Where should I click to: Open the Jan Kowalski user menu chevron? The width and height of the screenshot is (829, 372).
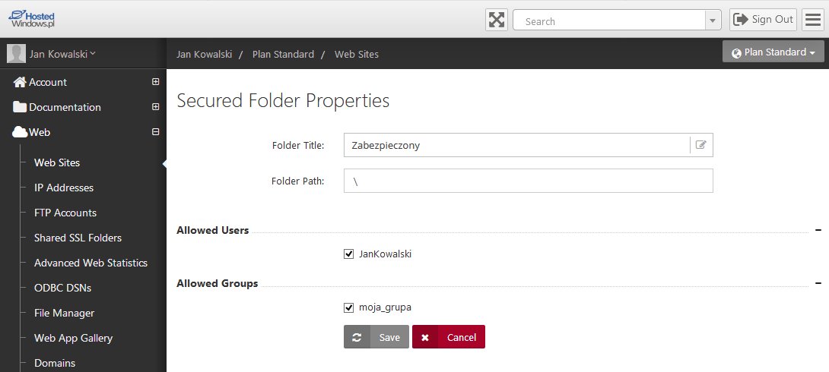(93, 53)
